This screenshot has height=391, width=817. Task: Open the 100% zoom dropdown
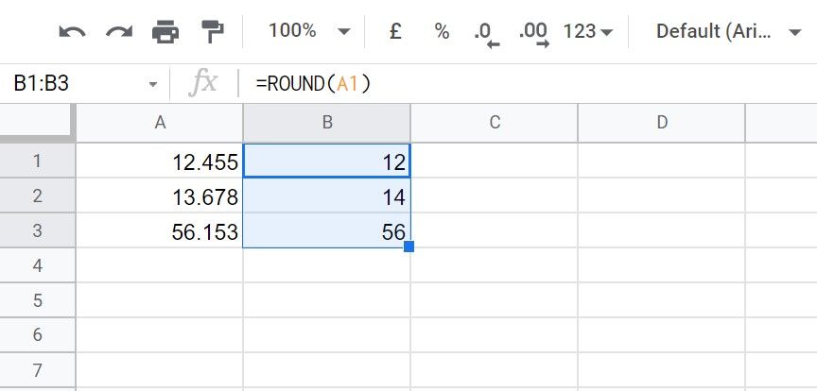[308, 31]
